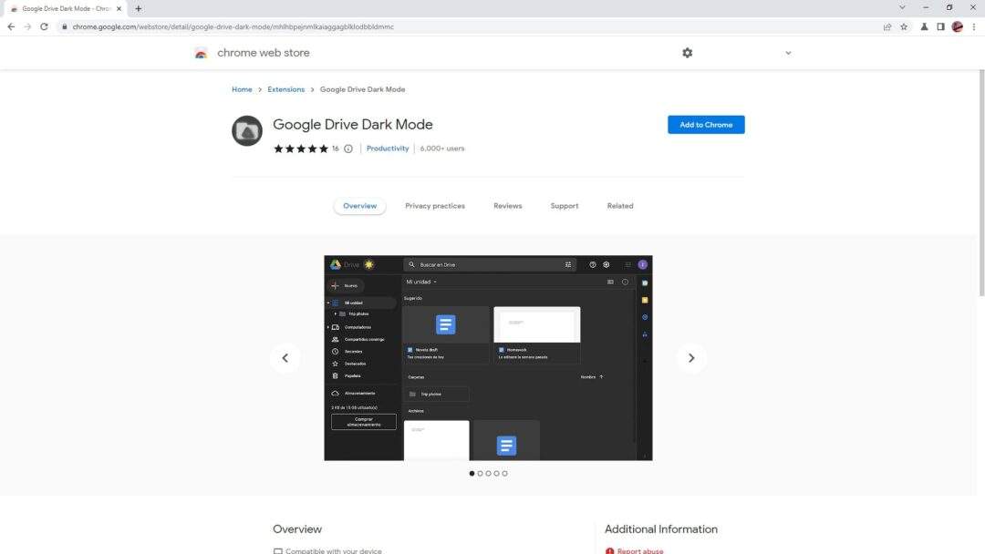Open the Drive dark mode screenshot preview
Viewport: 985px width, 554px height.
[488, 358]
